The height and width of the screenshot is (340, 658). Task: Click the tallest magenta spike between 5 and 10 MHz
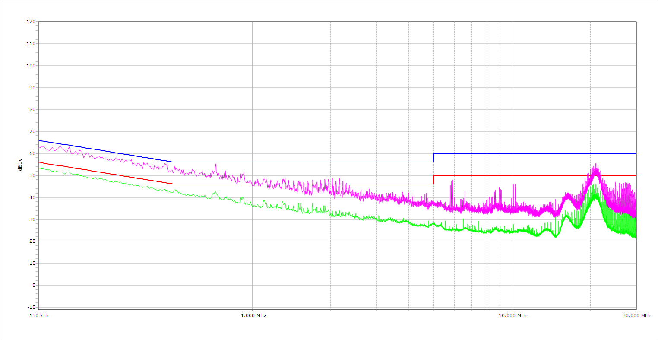[452, 181]
